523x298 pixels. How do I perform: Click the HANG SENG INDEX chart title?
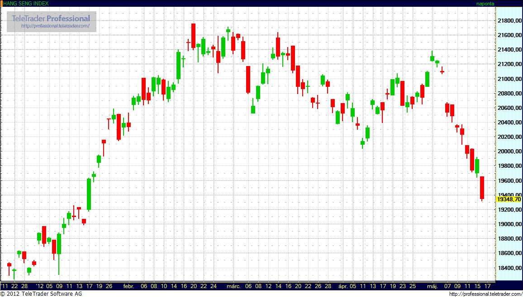[x=26, y=3]
